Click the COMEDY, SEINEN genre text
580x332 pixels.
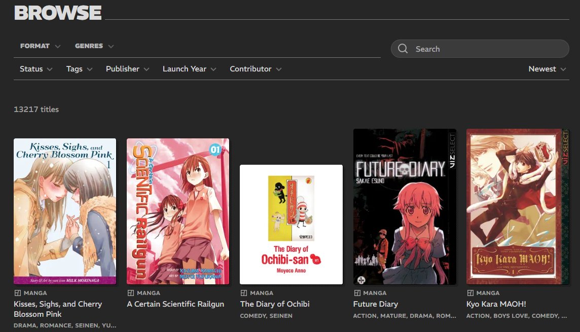point(266,316)
